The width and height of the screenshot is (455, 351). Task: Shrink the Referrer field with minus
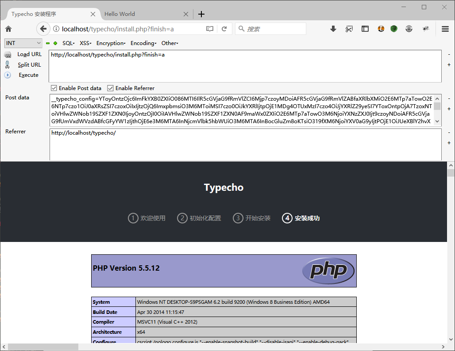coord(449,133)
